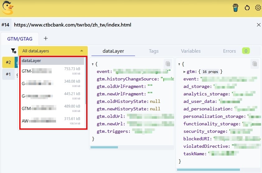Select event #2 in the list
The height and width of the screenshot is (173, 262).
click(x=8, y=62)
